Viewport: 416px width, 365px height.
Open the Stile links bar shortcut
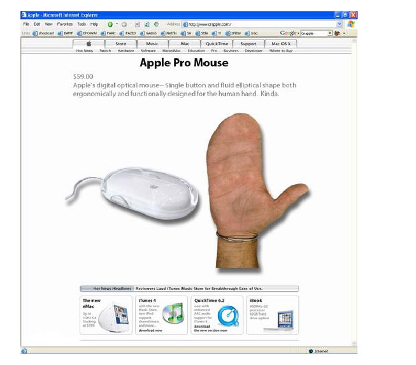point(202,33)
